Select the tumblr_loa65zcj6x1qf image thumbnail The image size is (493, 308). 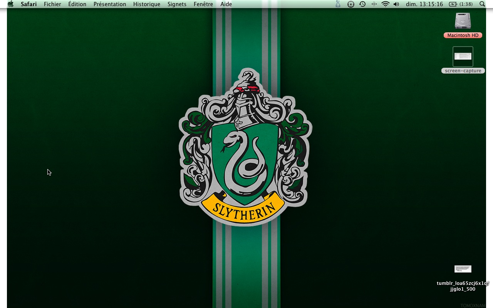coord(463,269)
